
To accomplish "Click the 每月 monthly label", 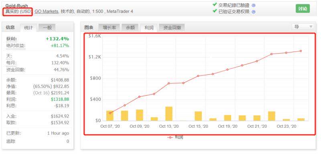I will point(12,63).
